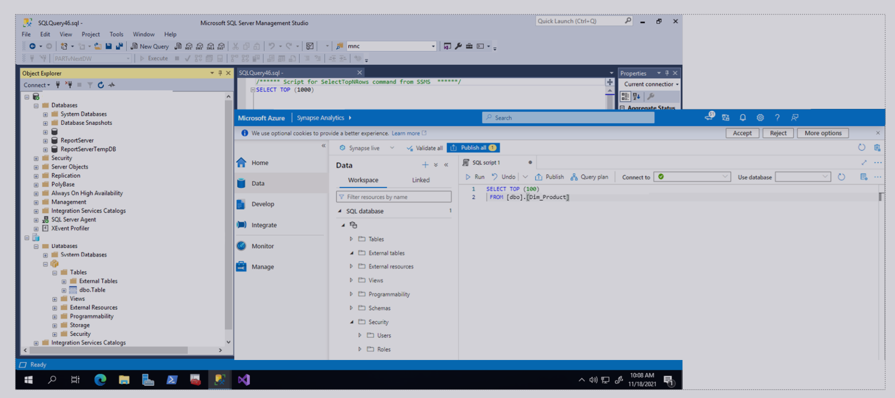Expand dbo.Table node in Object Explorer
This screenshot has height=398, width=895.
pos(64,290)
